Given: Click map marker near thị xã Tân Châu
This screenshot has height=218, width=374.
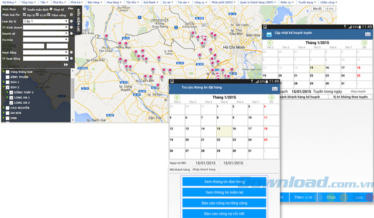Looking at the screenshot, I should (106, 36).
